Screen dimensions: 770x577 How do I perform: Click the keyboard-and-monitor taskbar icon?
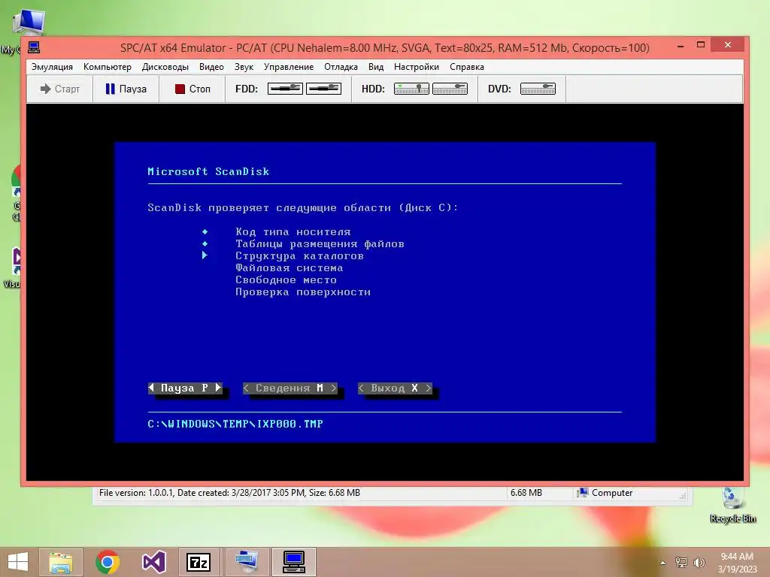[247, 562]
